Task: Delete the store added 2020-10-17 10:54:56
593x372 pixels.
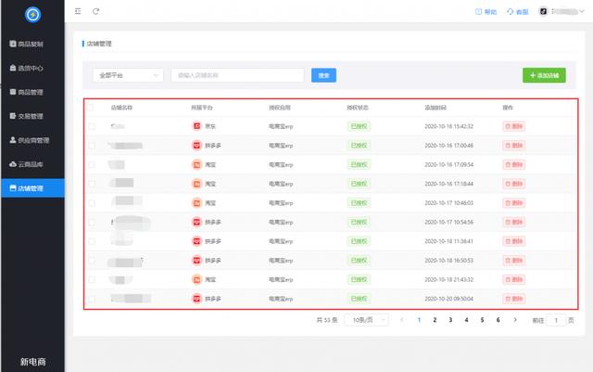Action: [x=514, y=222]
